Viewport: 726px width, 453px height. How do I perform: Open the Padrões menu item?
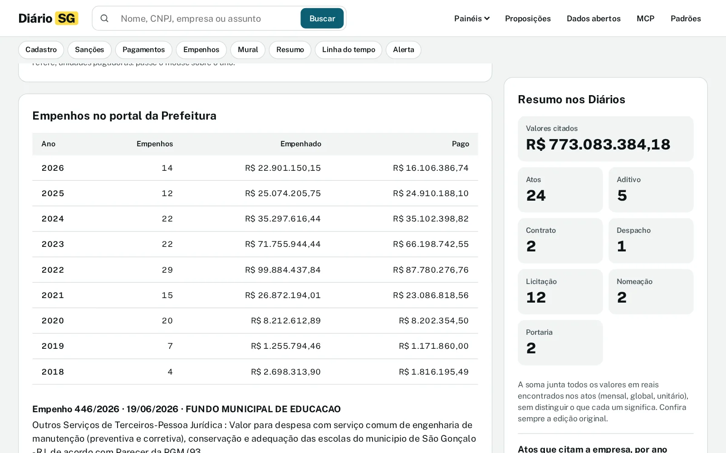pyautogui.click(x=686, y=19)
